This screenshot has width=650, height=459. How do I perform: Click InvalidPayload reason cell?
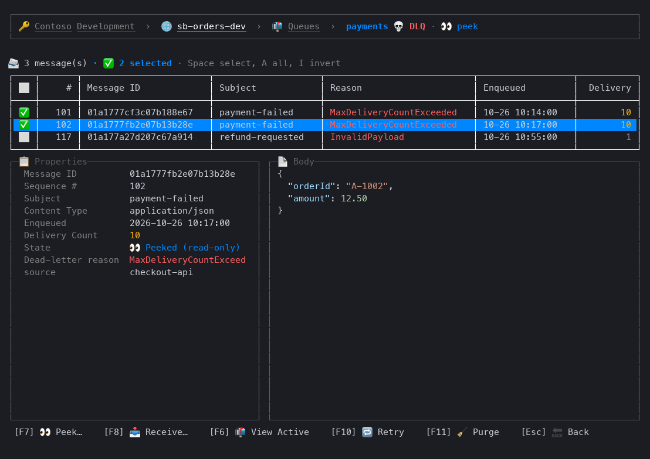pos(367,137)
